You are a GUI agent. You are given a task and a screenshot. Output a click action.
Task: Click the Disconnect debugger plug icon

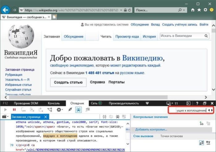coord(70,110)
